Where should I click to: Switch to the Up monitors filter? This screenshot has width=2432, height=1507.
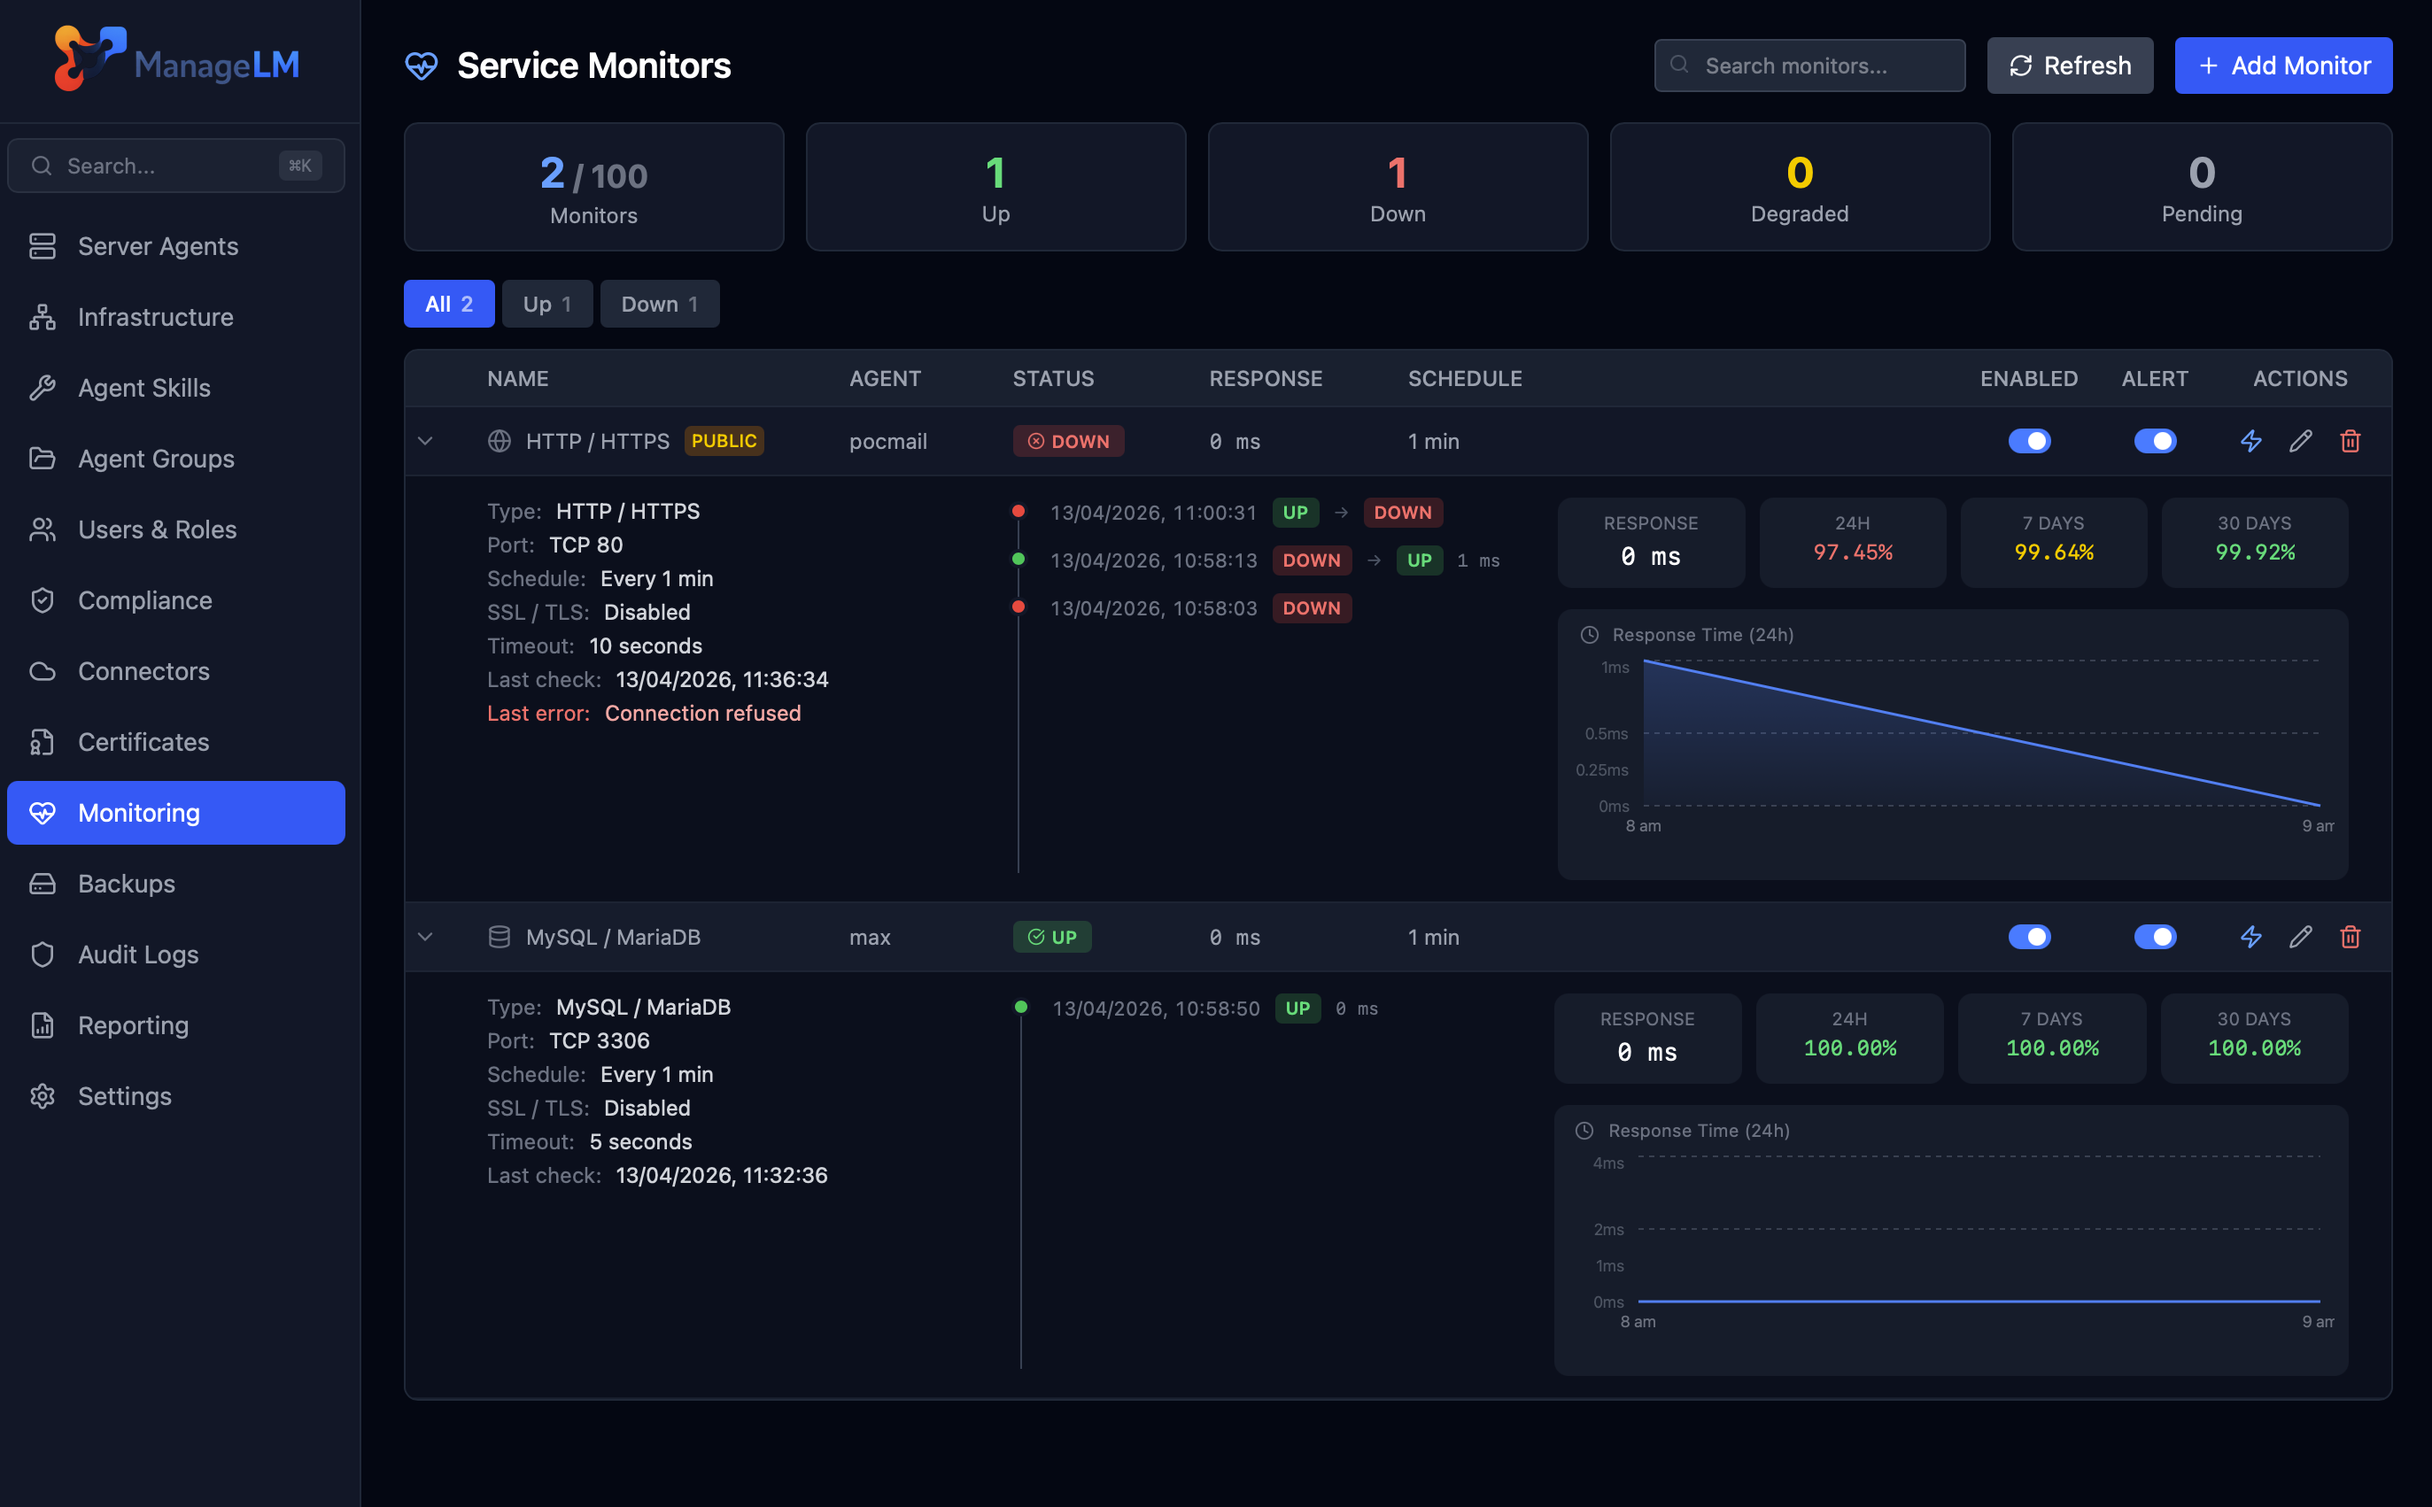[x=546, y=304]
